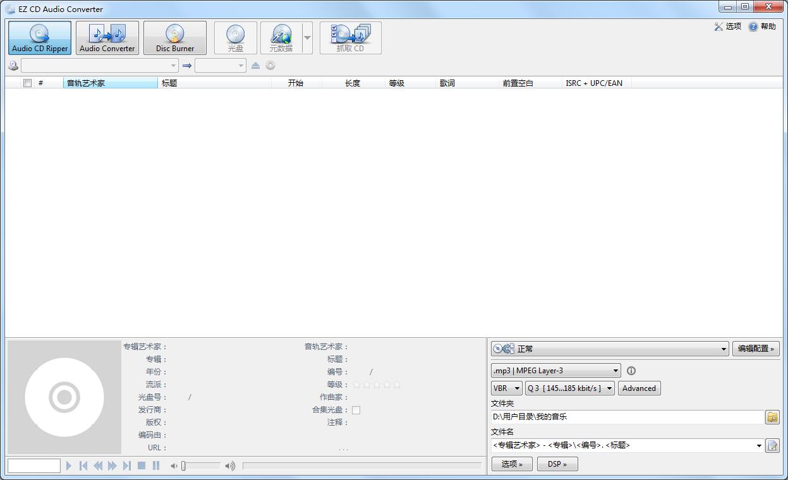Image resolution: width=788 pixels, height=480 pixels.
Task: Click the eject disc icon
Action: pos(255,66)
